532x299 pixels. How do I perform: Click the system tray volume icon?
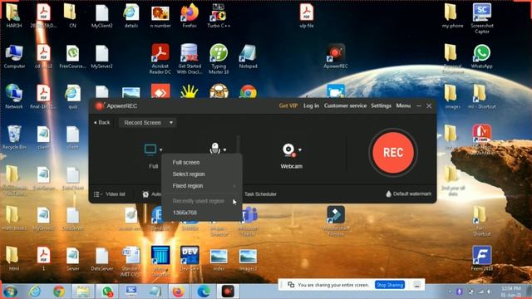click(489, 292)
